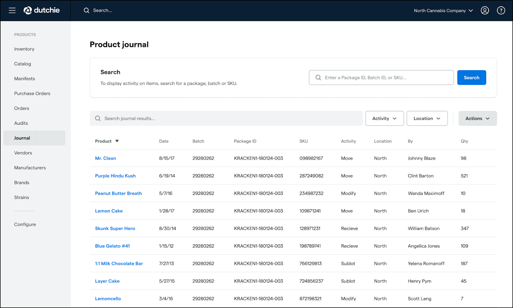The image size is (513, 308).
Task: View the Peanut Butter Breath product
Action: tap(118, 193)
